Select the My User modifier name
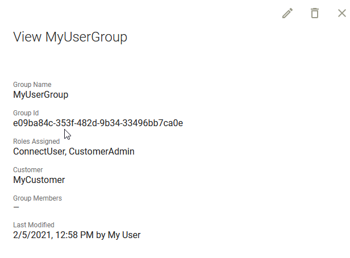Viewport: 350px width, 258px height. [x=124, y=235]
